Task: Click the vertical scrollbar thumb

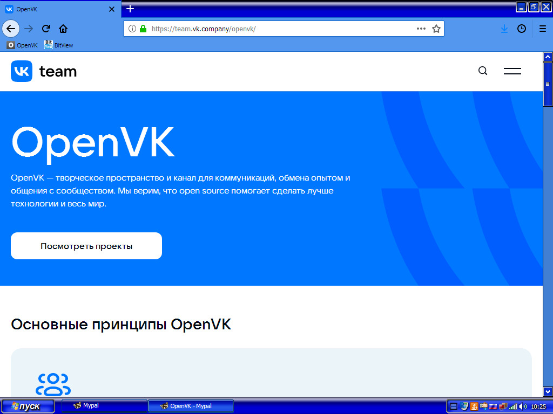Action: point(548,84)
